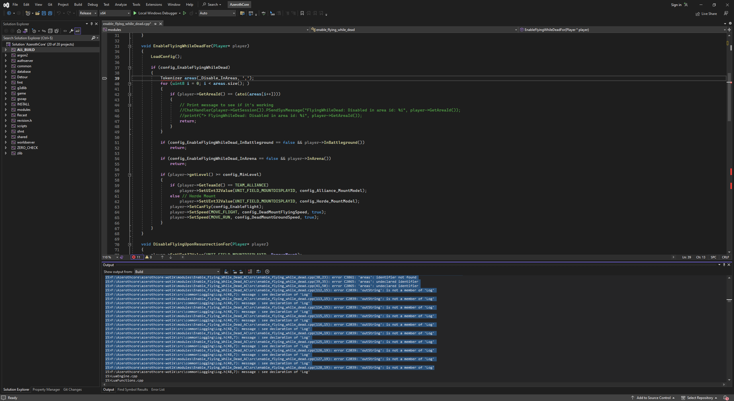The width and height of the screenshot is (734, 401).
Task: Toggle output timestamps clock icon
Action: pyautogui.click(x=267, y=272)
